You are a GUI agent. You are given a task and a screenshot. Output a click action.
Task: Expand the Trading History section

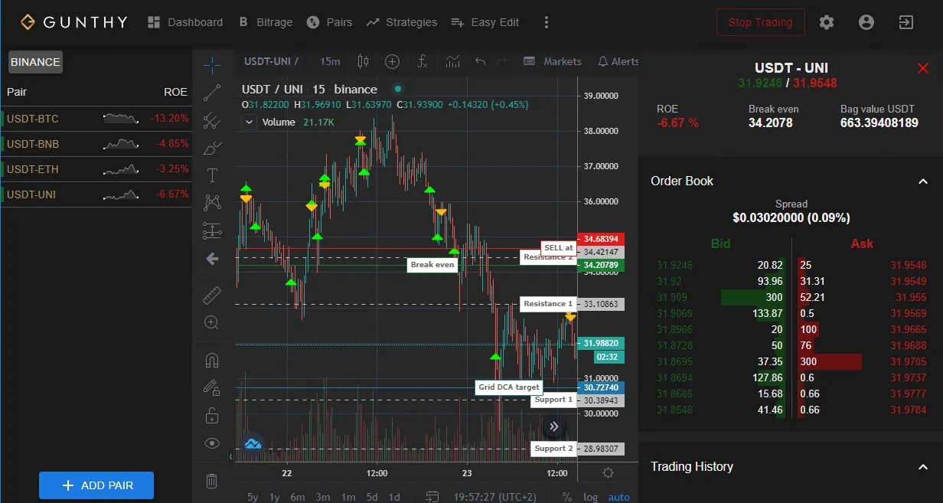[922, 466]
